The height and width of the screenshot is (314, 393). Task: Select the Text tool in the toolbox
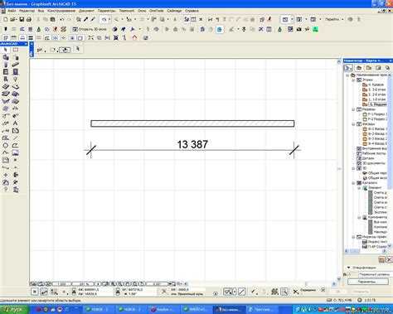pos(16,123)
